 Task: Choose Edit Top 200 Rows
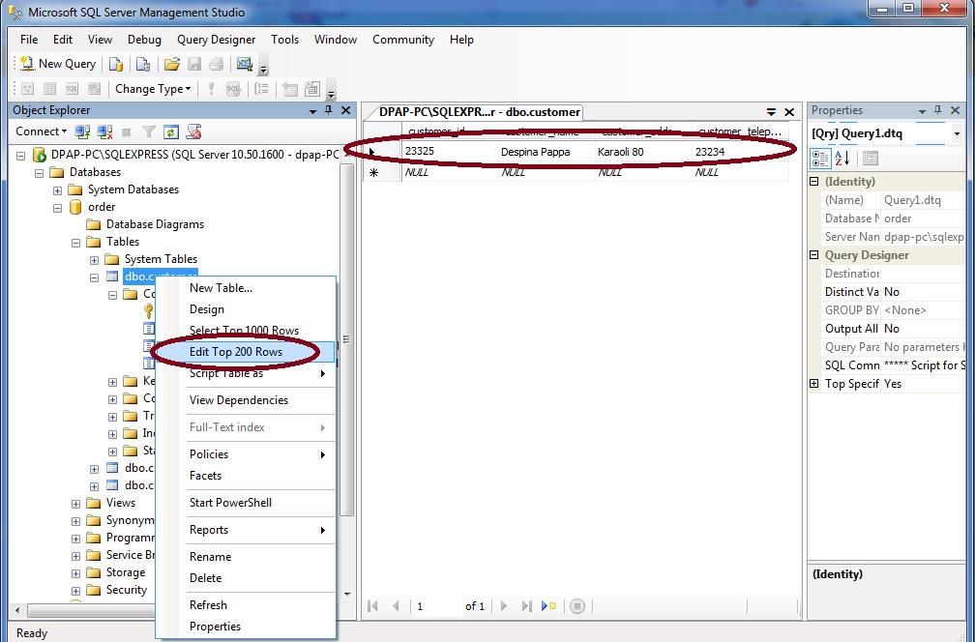[x=244, y=352]
